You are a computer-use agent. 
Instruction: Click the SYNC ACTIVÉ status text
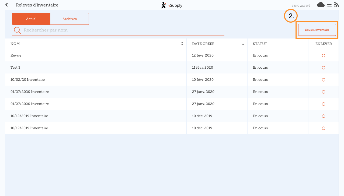[x=301, y=6]
